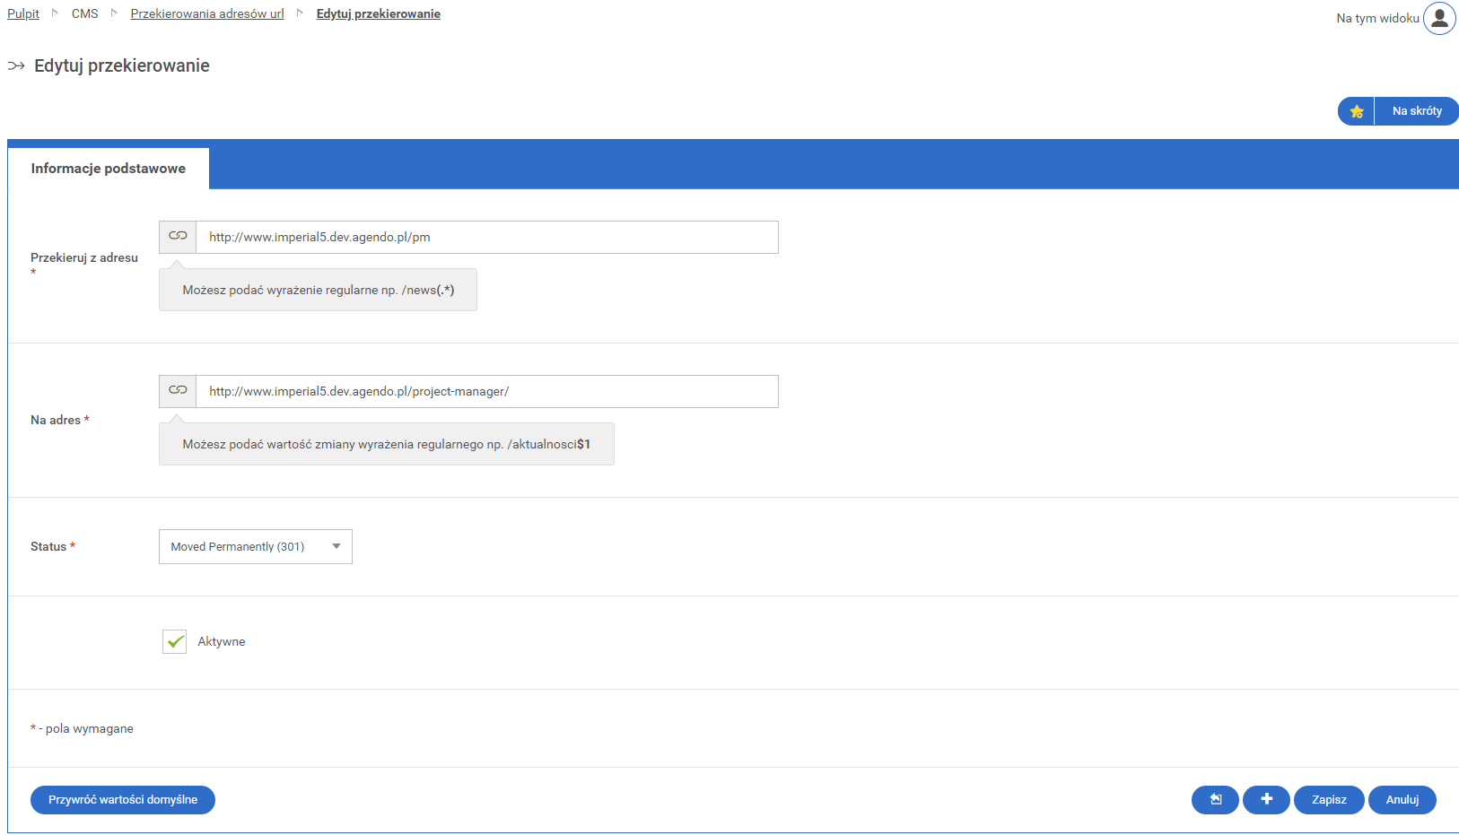Click link icon beside 'Przekieruj z adresu' field
Screen dimensions: 1459x835
[x=178, y=237]
